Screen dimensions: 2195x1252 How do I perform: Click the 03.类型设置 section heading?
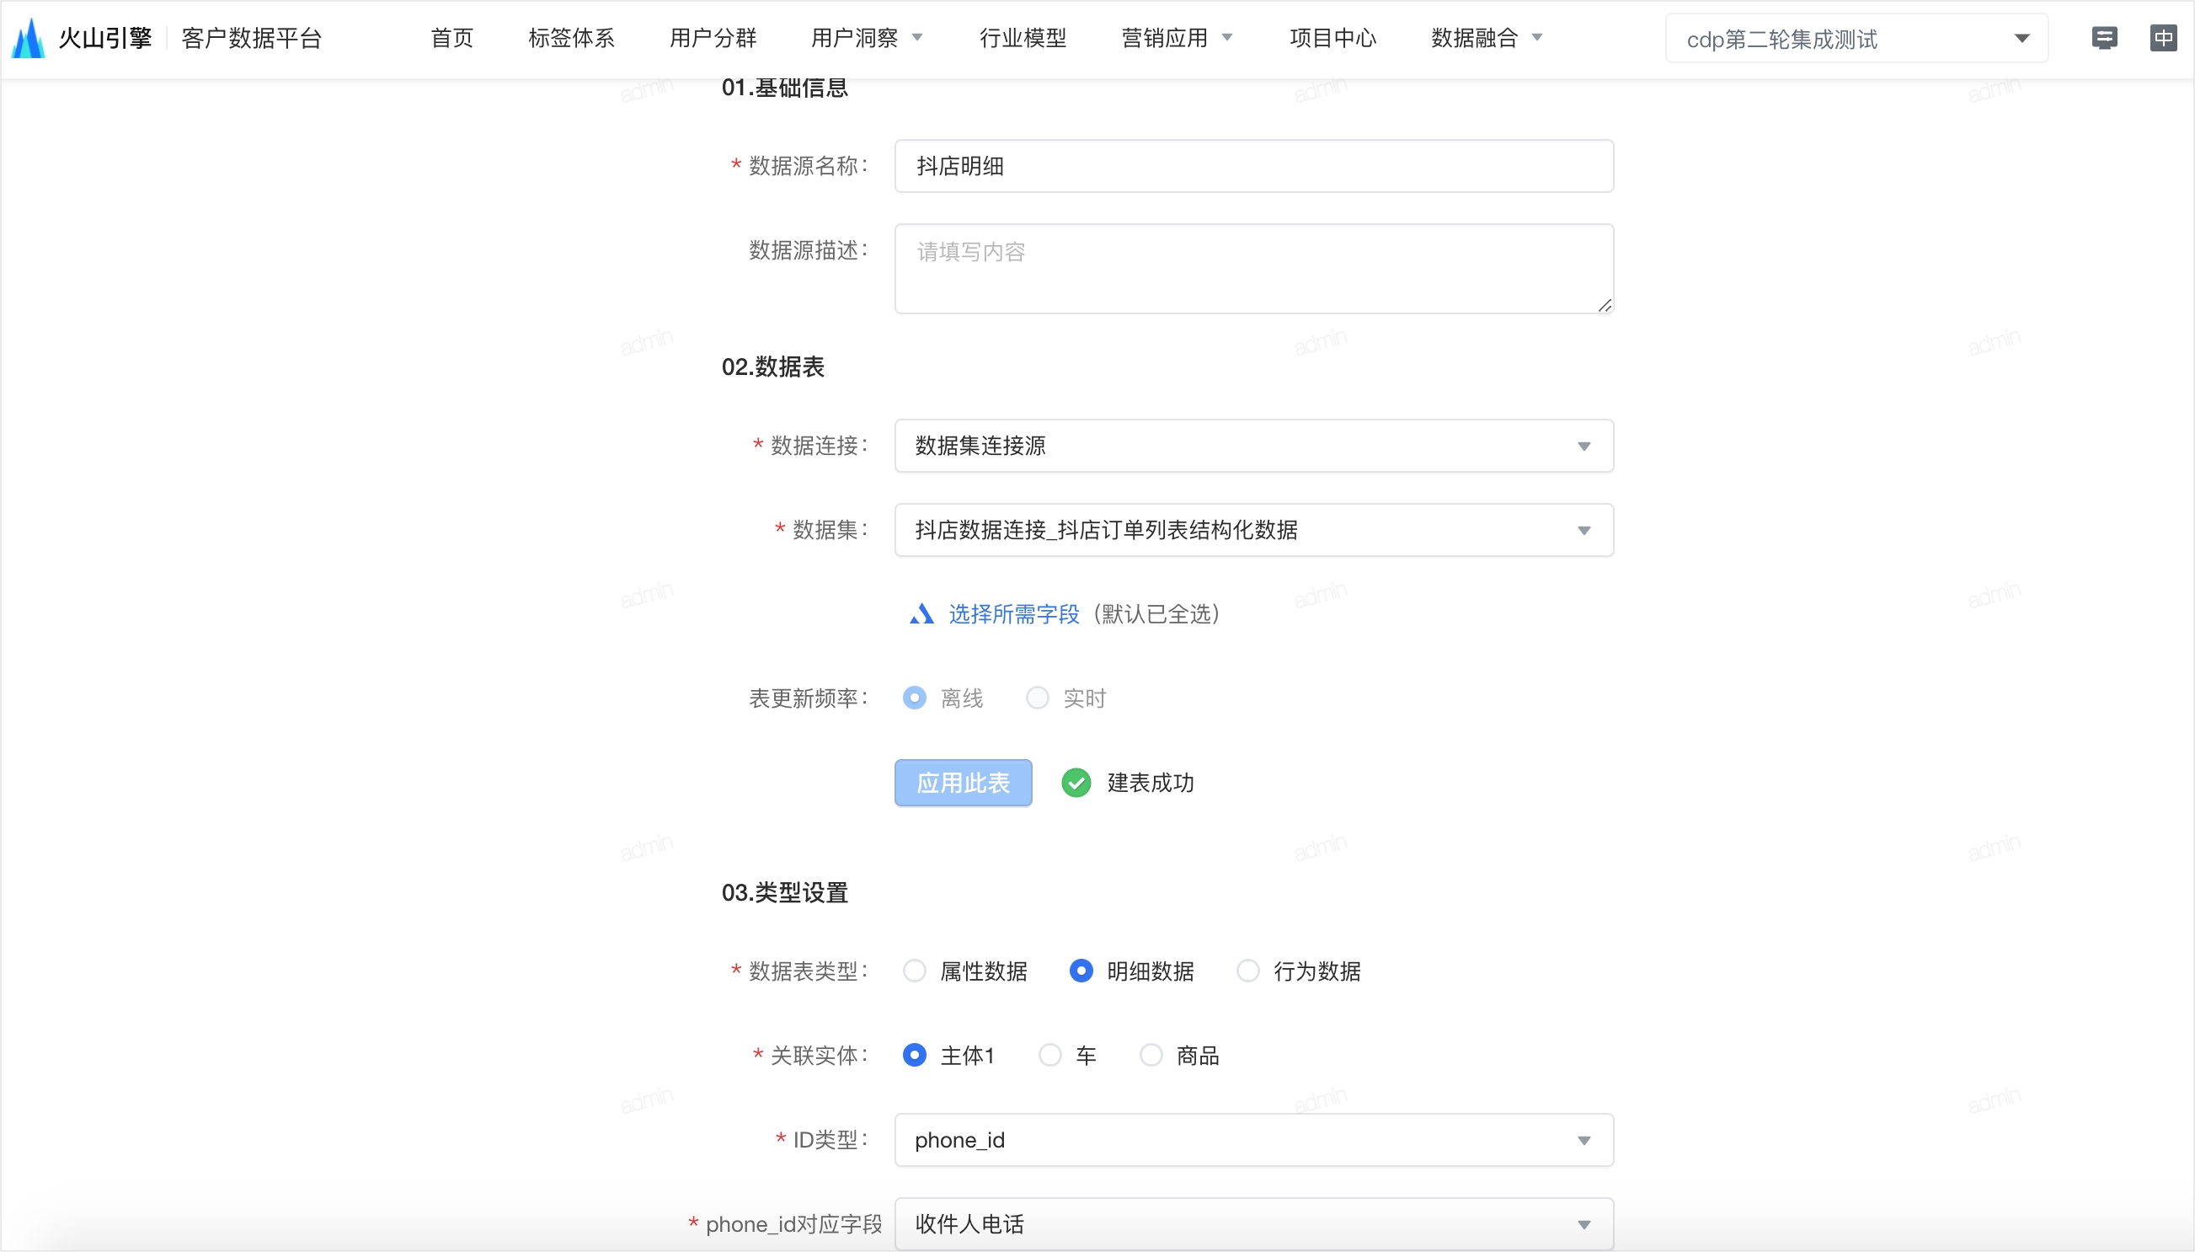(785, 892)
